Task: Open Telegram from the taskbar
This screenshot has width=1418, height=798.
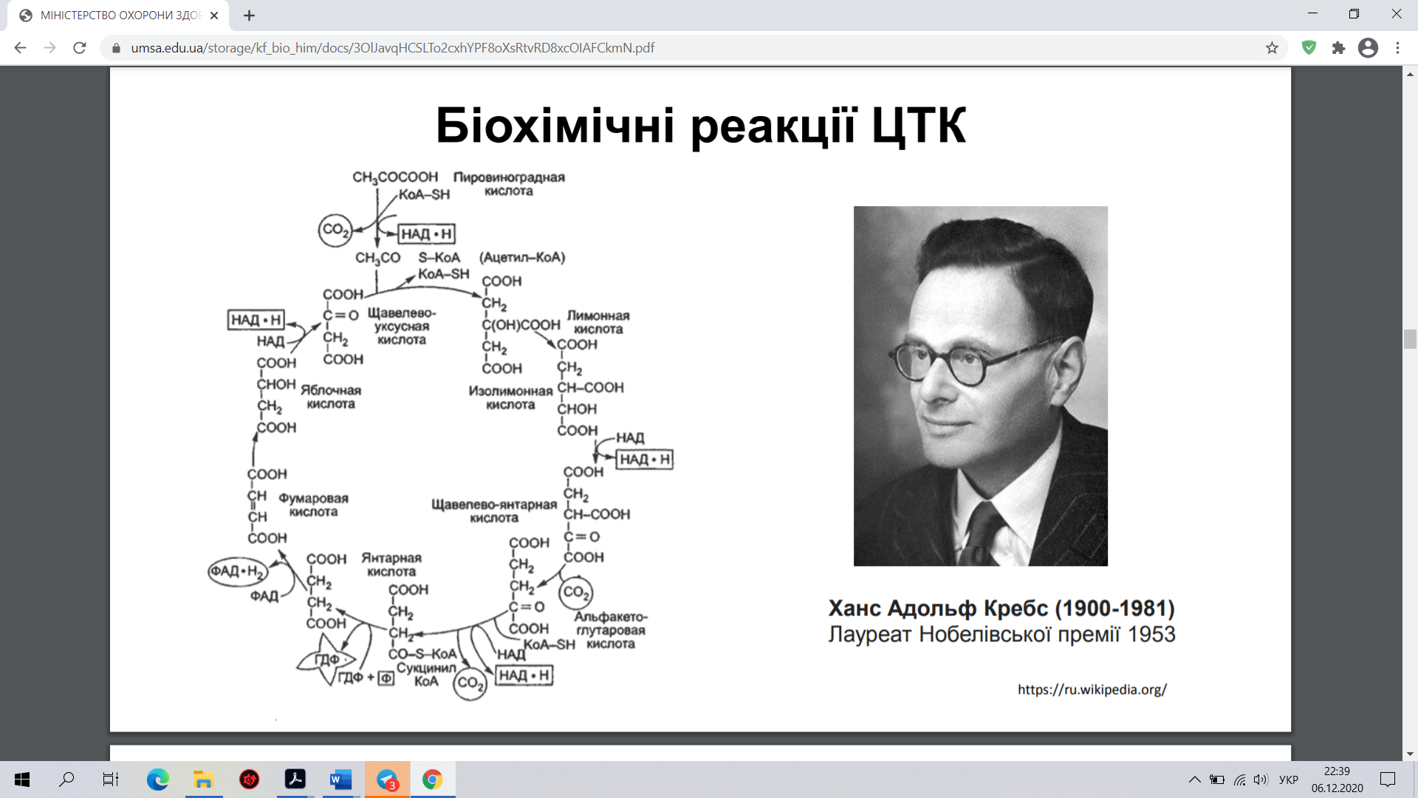Action: pyautogui.click(x=387, y=780)
